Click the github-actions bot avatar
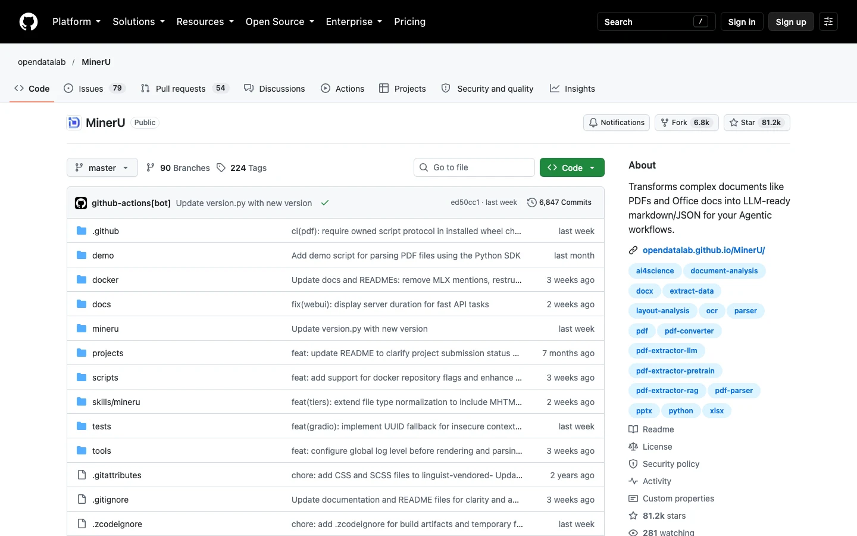The image size is (857, 536). 81,203
